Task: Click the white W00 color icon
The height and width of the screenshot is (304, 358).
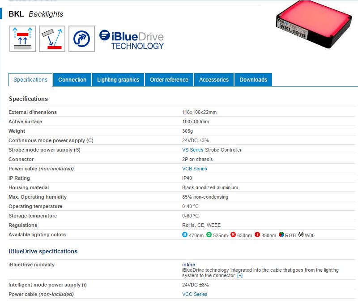Action: [x=301, y=235]
